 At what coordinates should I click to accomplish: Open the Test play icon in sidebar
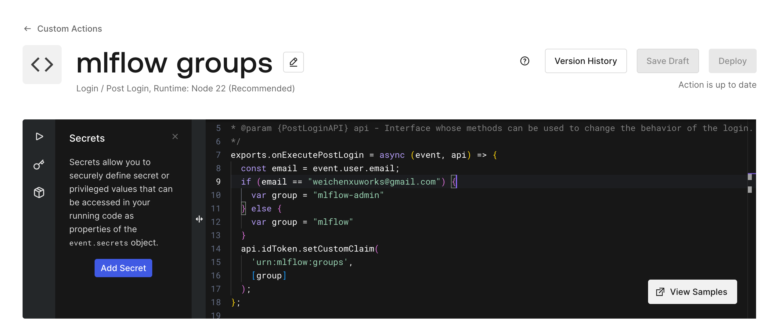[39, 136]
